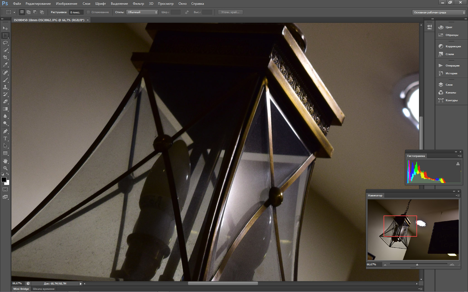Select the Zoom tool in the toolbox
Viewport: 468px width, 292px height.
click(x=5, y=168)
